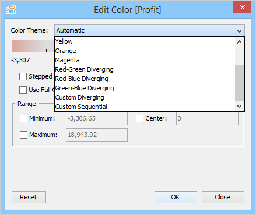Open the Color Theme dropdown arrow

point(239,31)
